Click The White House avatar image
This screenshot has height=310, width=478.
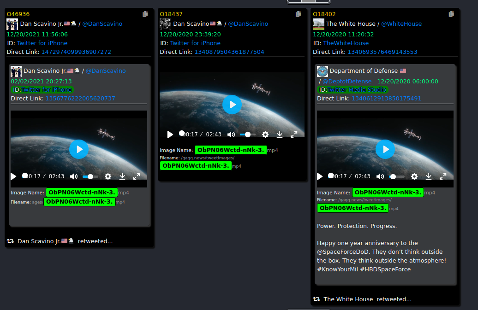coord(318,24)
